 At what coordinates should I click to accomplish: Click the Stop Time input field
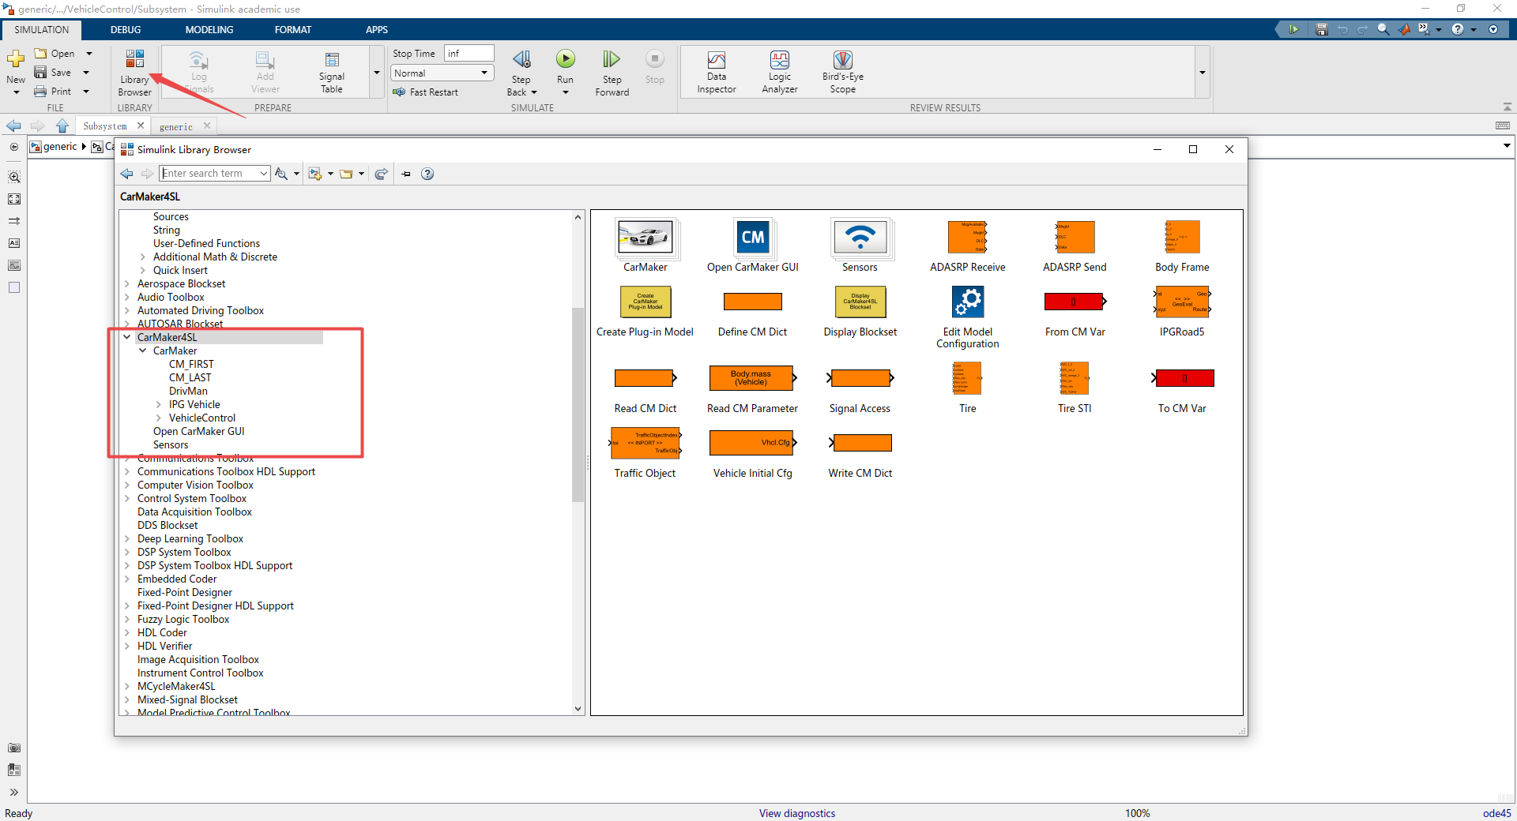pos(469,53)
